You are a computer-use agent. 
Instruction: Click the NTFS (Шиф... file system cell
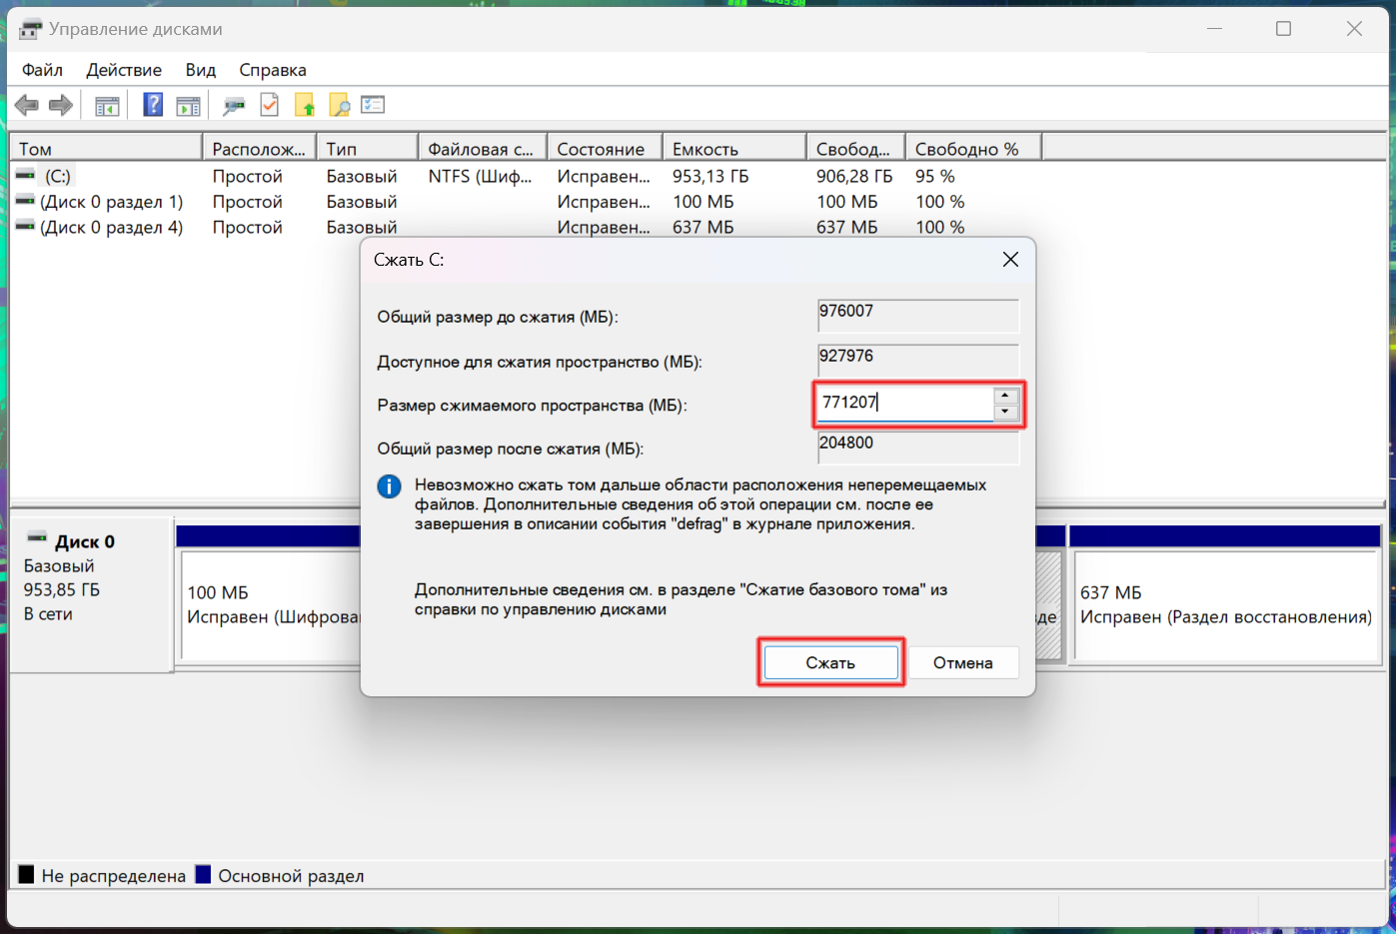pyautogui.click(x=481, y=176)
